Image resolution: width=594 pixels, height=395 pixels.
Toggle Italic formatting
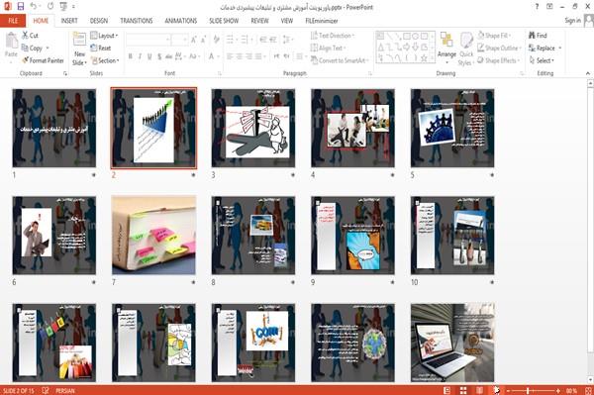click(140, 56)
